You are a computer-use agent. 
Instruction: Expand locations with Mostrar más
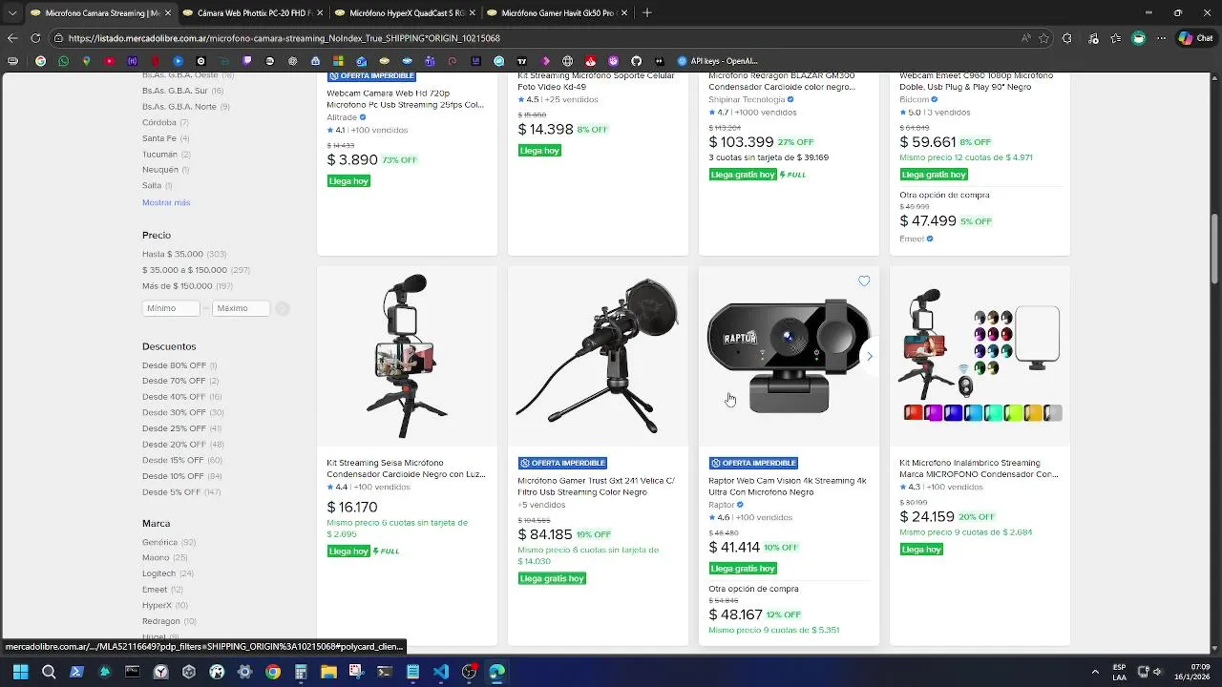tap(166, 202)
